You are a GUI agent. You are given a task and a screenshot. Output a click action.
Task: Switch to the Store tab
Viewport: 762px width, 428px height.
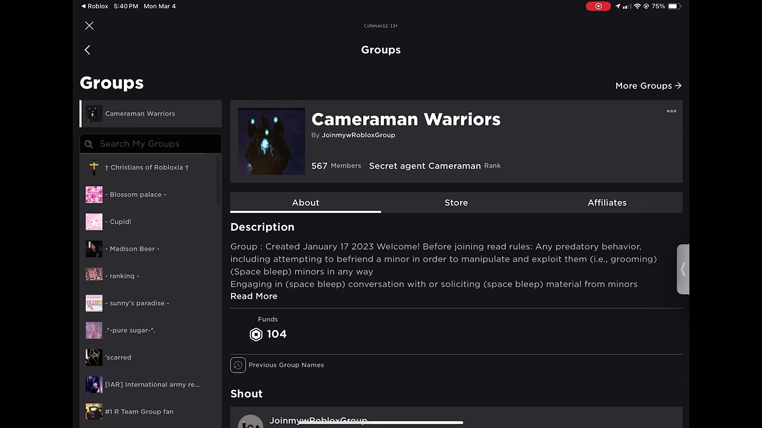[456, 203]
